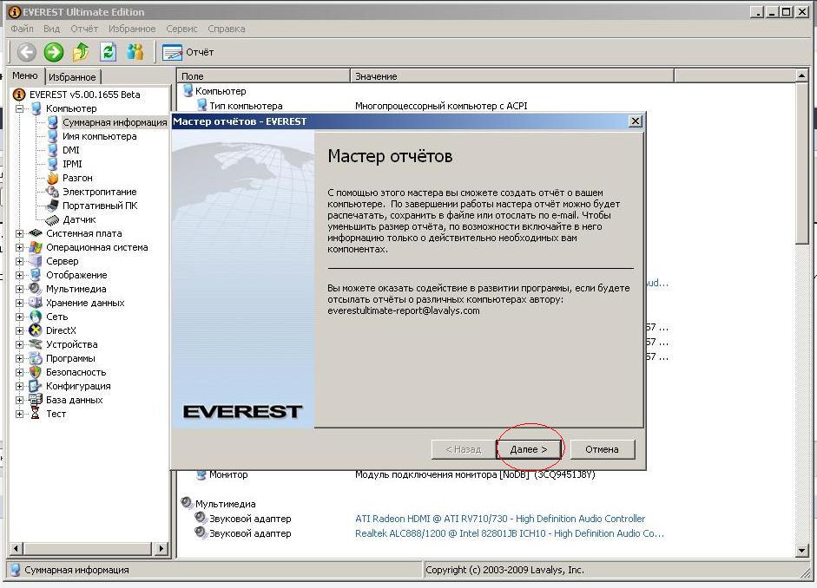Open the Файл menu
This screenshot has height=588, width=817.
[22, 29]
